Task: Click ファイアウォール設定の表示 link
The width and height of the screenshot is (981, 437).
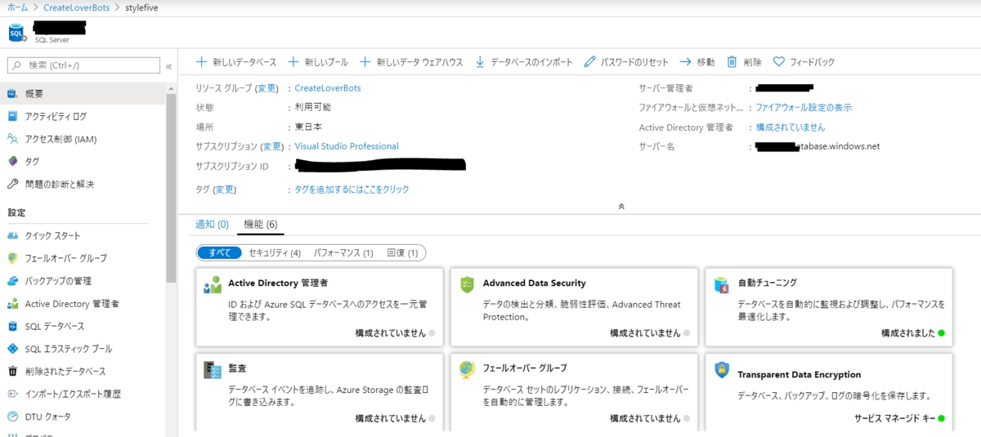Action: 804,108
